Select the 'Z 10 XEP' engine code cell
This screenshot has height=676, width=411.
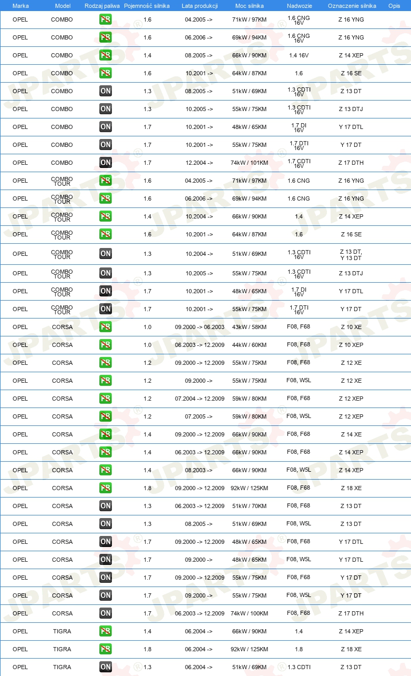coord(351,345)
